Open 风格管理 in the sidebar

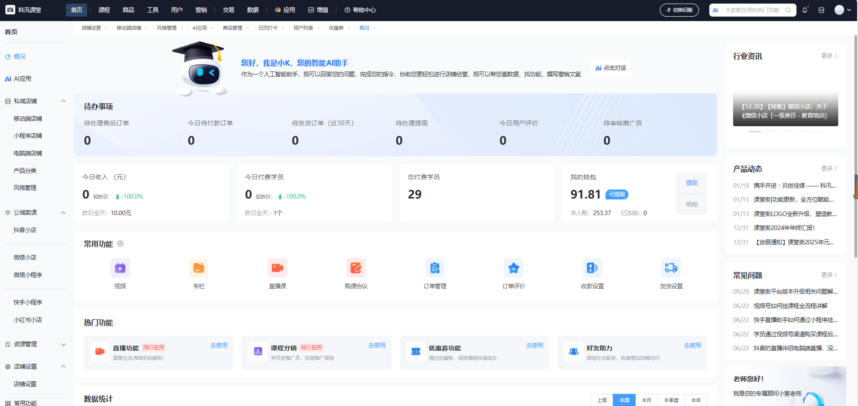25,188
